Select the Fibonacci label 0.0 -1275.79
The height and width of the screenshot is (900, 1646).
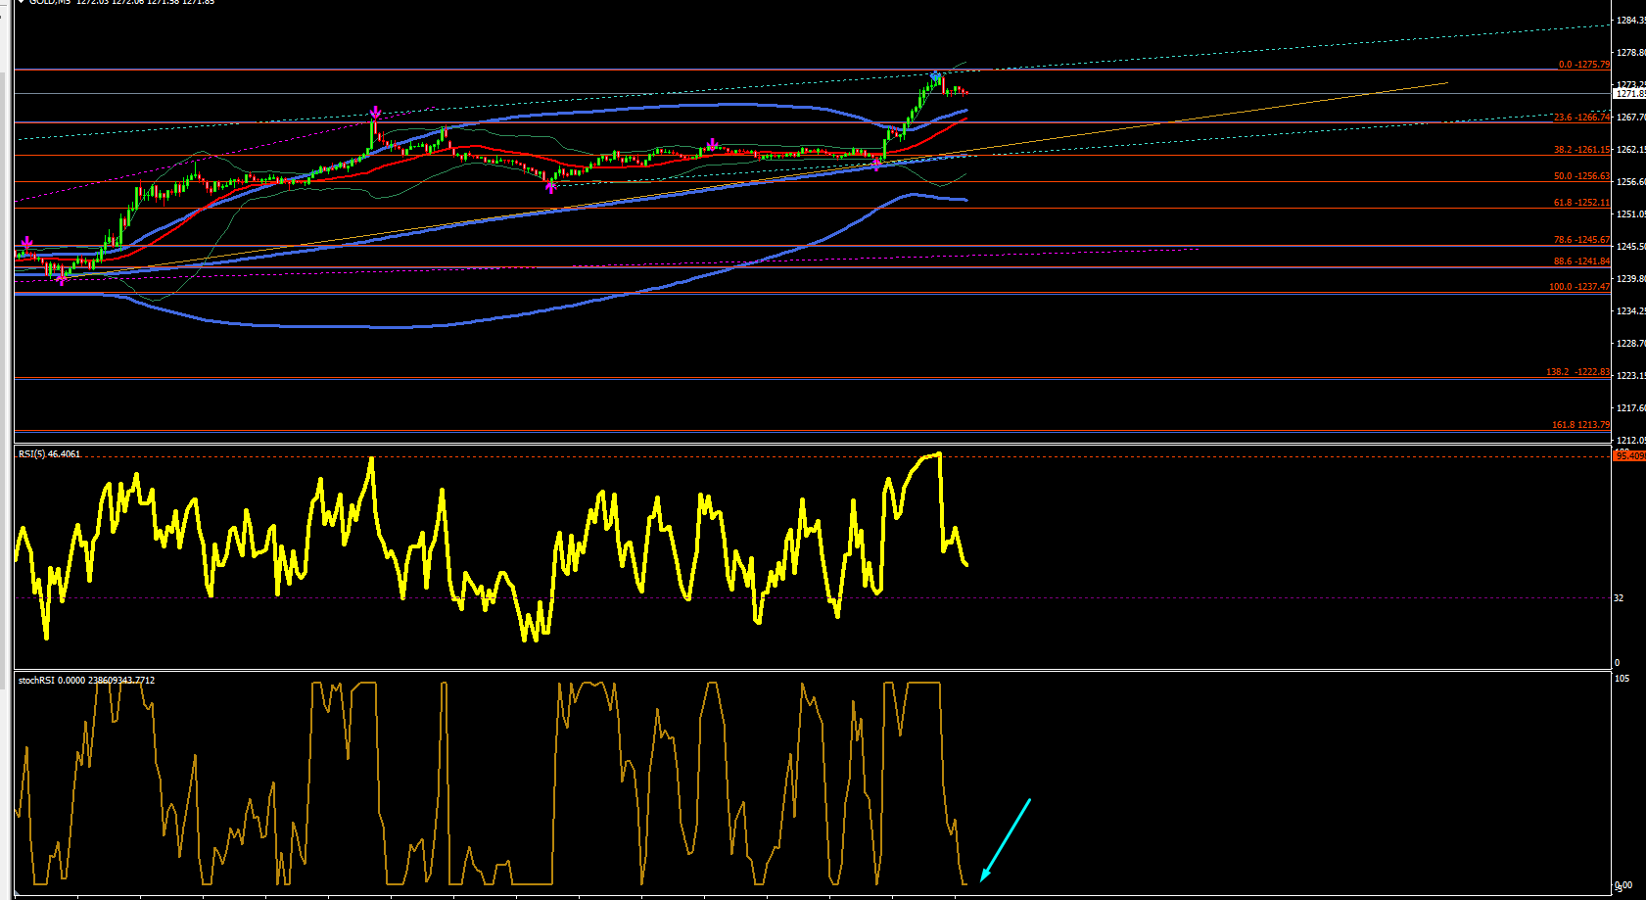coord(1583,65)
